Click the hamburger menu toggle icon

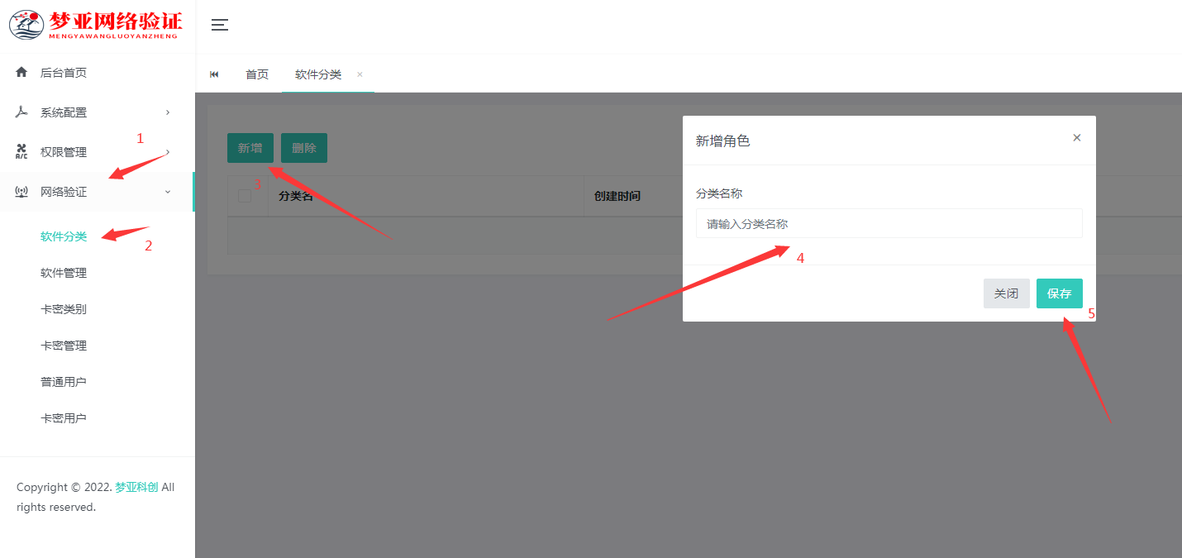(219, 26)
